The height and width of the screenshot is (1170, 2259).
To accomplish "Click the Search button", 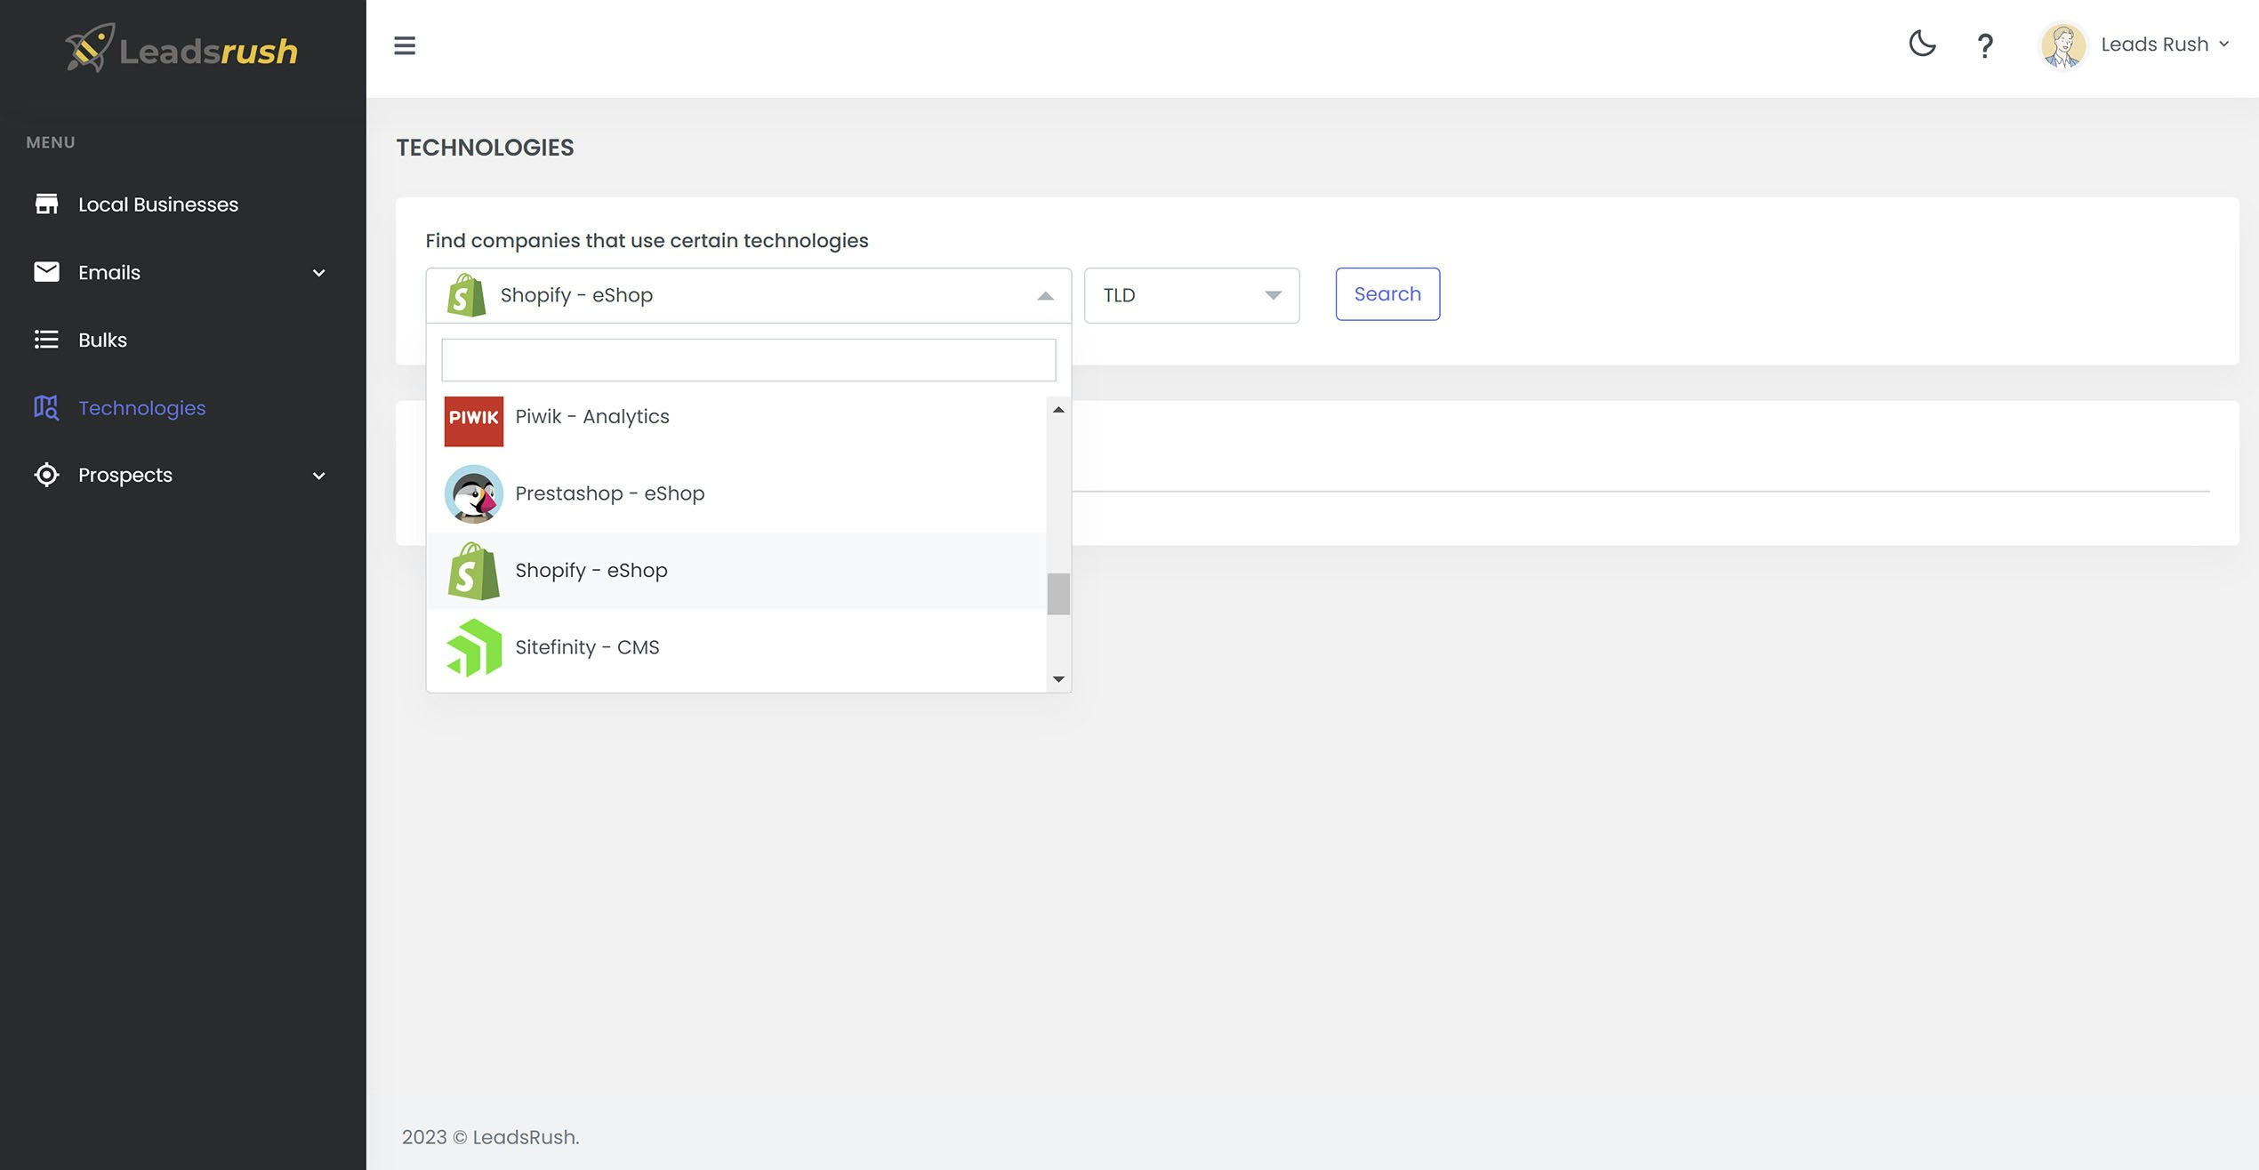I will [x=1387, y=294].
